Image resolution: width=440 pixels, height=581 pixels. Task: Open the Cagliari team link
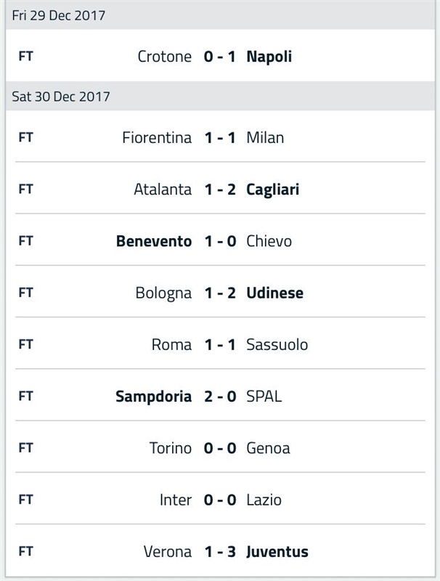pos(273,190)
